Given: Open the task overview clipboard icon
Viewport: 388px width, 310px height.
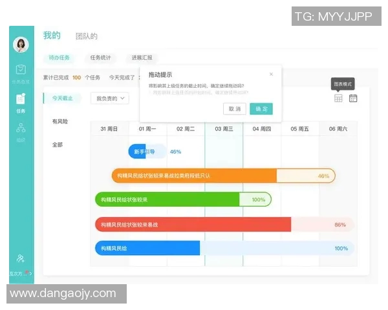Looking at the screenshot, I should tap(21, 70).
